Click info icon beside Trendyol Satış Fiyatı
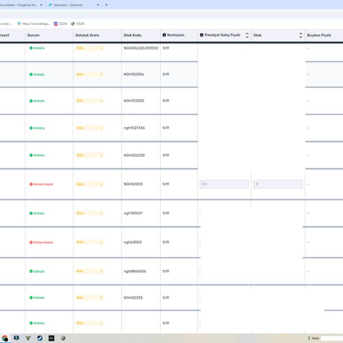The width and height of the screenshot is (343, 343). point(201,35)
